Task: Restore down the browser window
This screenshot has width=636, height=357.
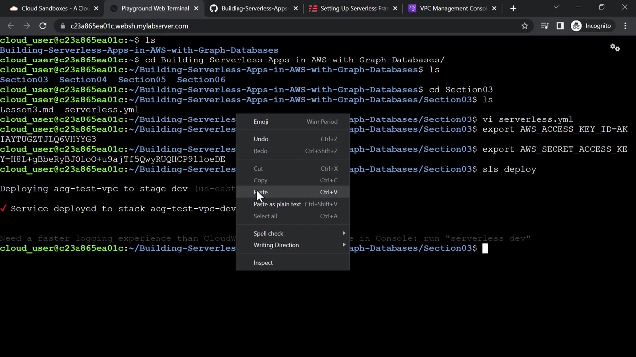Action: coord(602,7)
